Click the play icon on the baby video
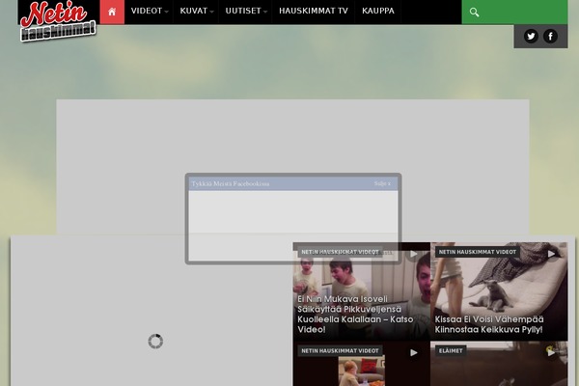579x386 pixels. point(414,353)
